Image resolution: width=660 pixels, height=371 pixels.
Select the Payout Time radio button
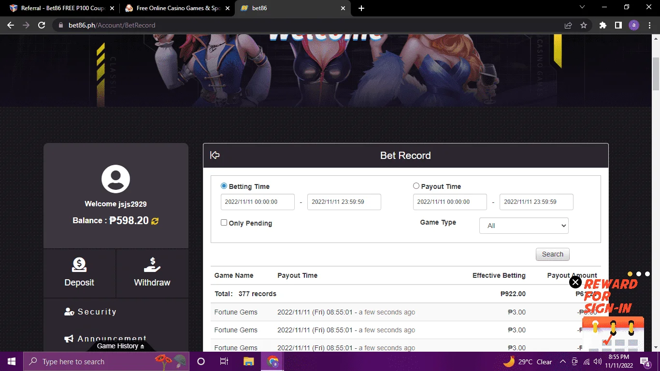click(x=416, y=186)
